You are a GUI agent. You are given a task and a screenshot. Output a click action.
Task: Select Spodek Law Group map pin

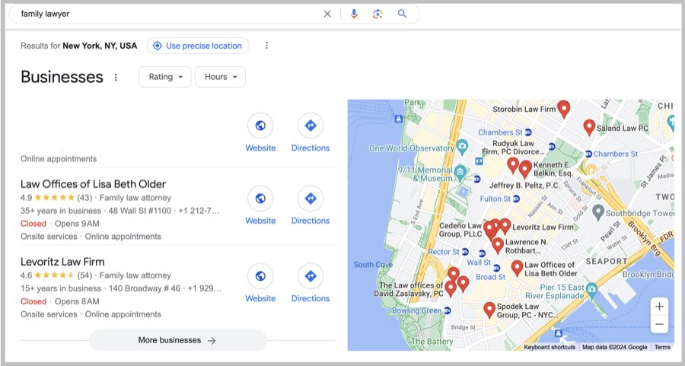click(x=489, y=310)
